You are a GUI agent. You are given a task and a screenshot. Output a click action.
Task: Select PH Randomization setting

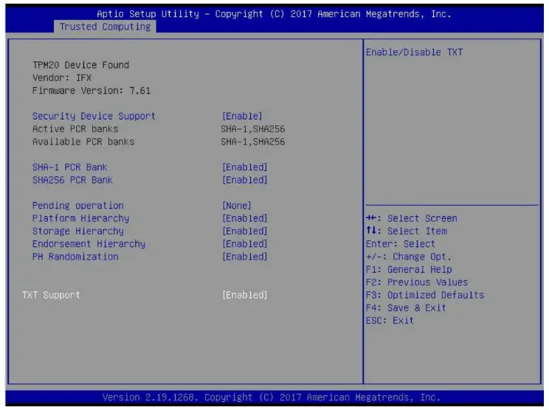pyautogui.click(x=75, y=257)
